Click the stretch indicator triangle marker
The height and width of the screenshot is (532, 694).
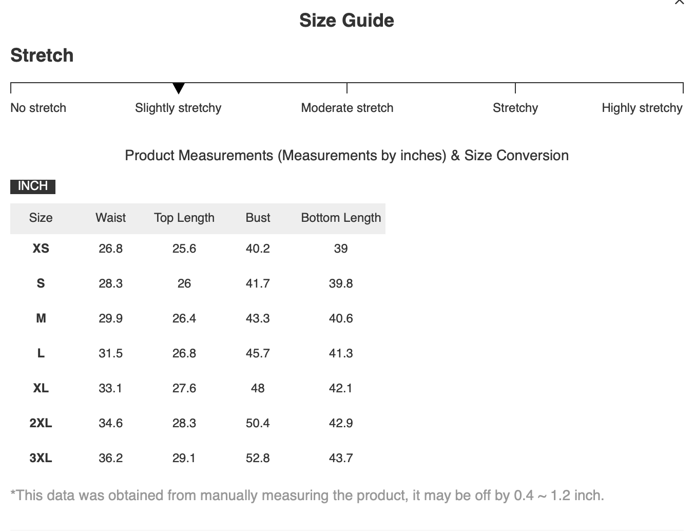pos(179,88)
